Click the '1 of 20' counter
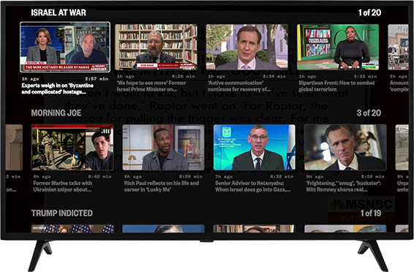 point(369,12)
